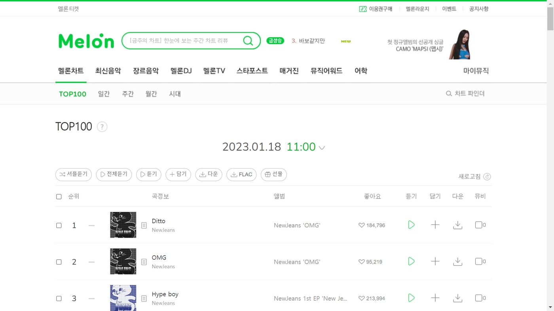Open the 멜론DJ menu
This screenshot has height=311, width=554.
[181, 71]
